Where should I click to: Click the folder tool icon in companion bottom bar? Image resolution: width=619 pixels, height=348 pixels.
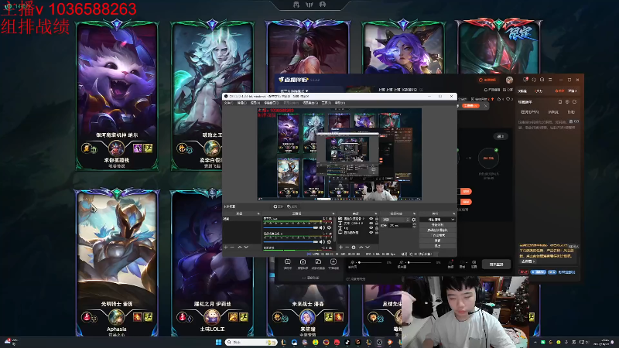click(318, 261)
